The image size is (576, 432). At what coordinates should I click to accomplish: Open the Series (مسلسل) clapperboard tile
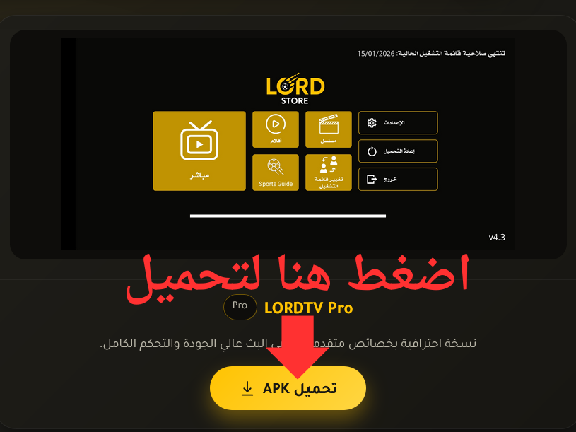pos(329,129)
